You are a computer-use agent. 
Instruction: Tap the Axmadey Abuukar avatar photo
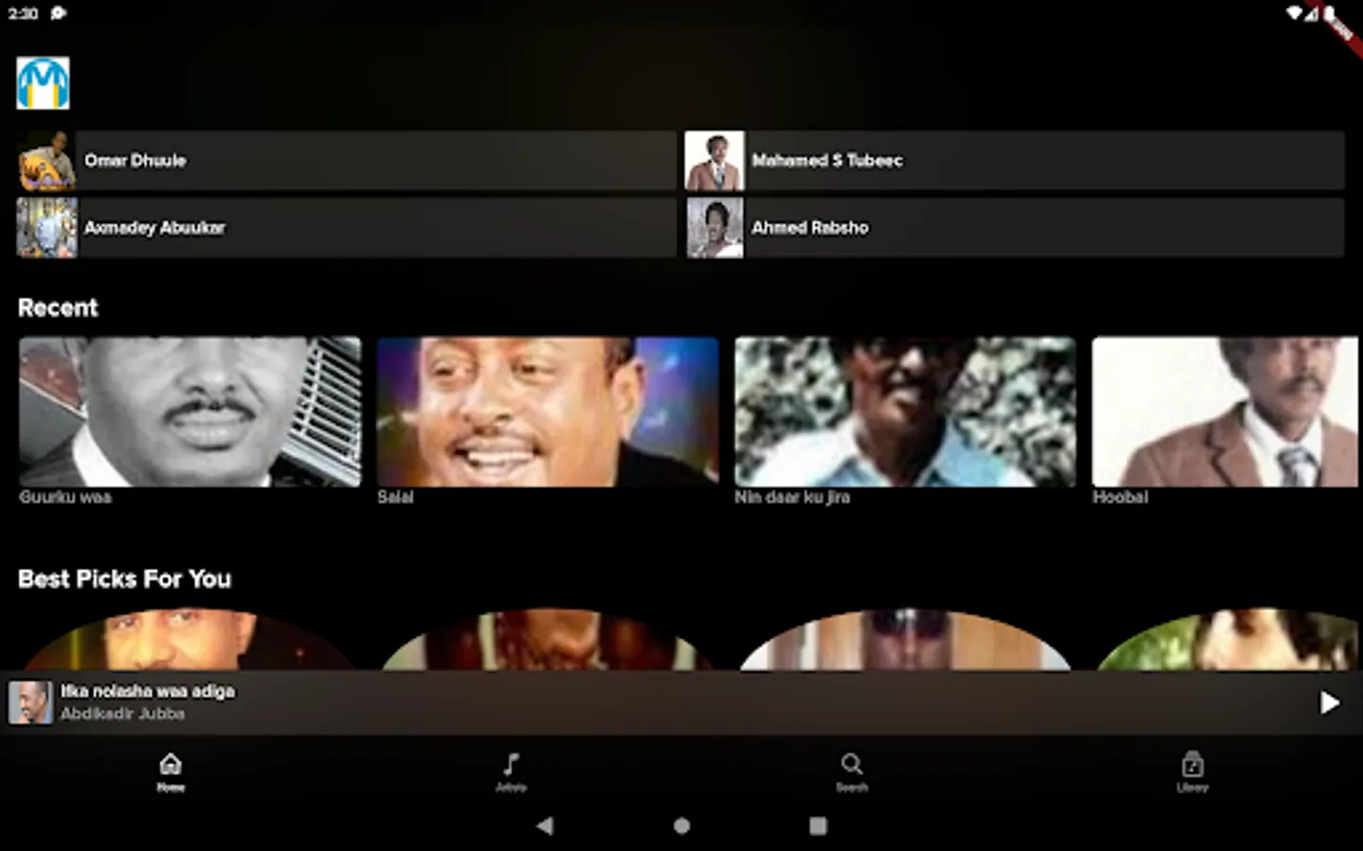pyautogui.click(x=46, y=227)
